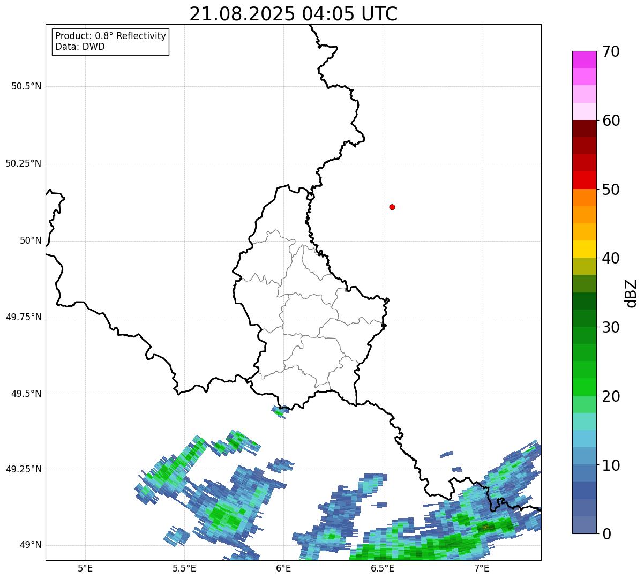This screenshot has width=644, height=579.
Task: Click the 'dBZ' colorbar axis label
Action: point(631,293)
